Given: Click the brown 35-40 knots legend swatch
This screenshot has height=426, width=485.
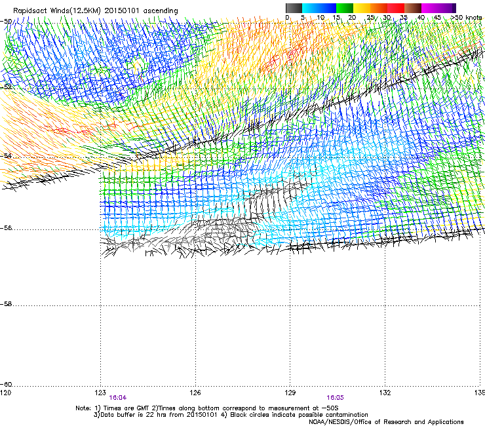Looking at the screenshot, I should [x=413, y=8].
